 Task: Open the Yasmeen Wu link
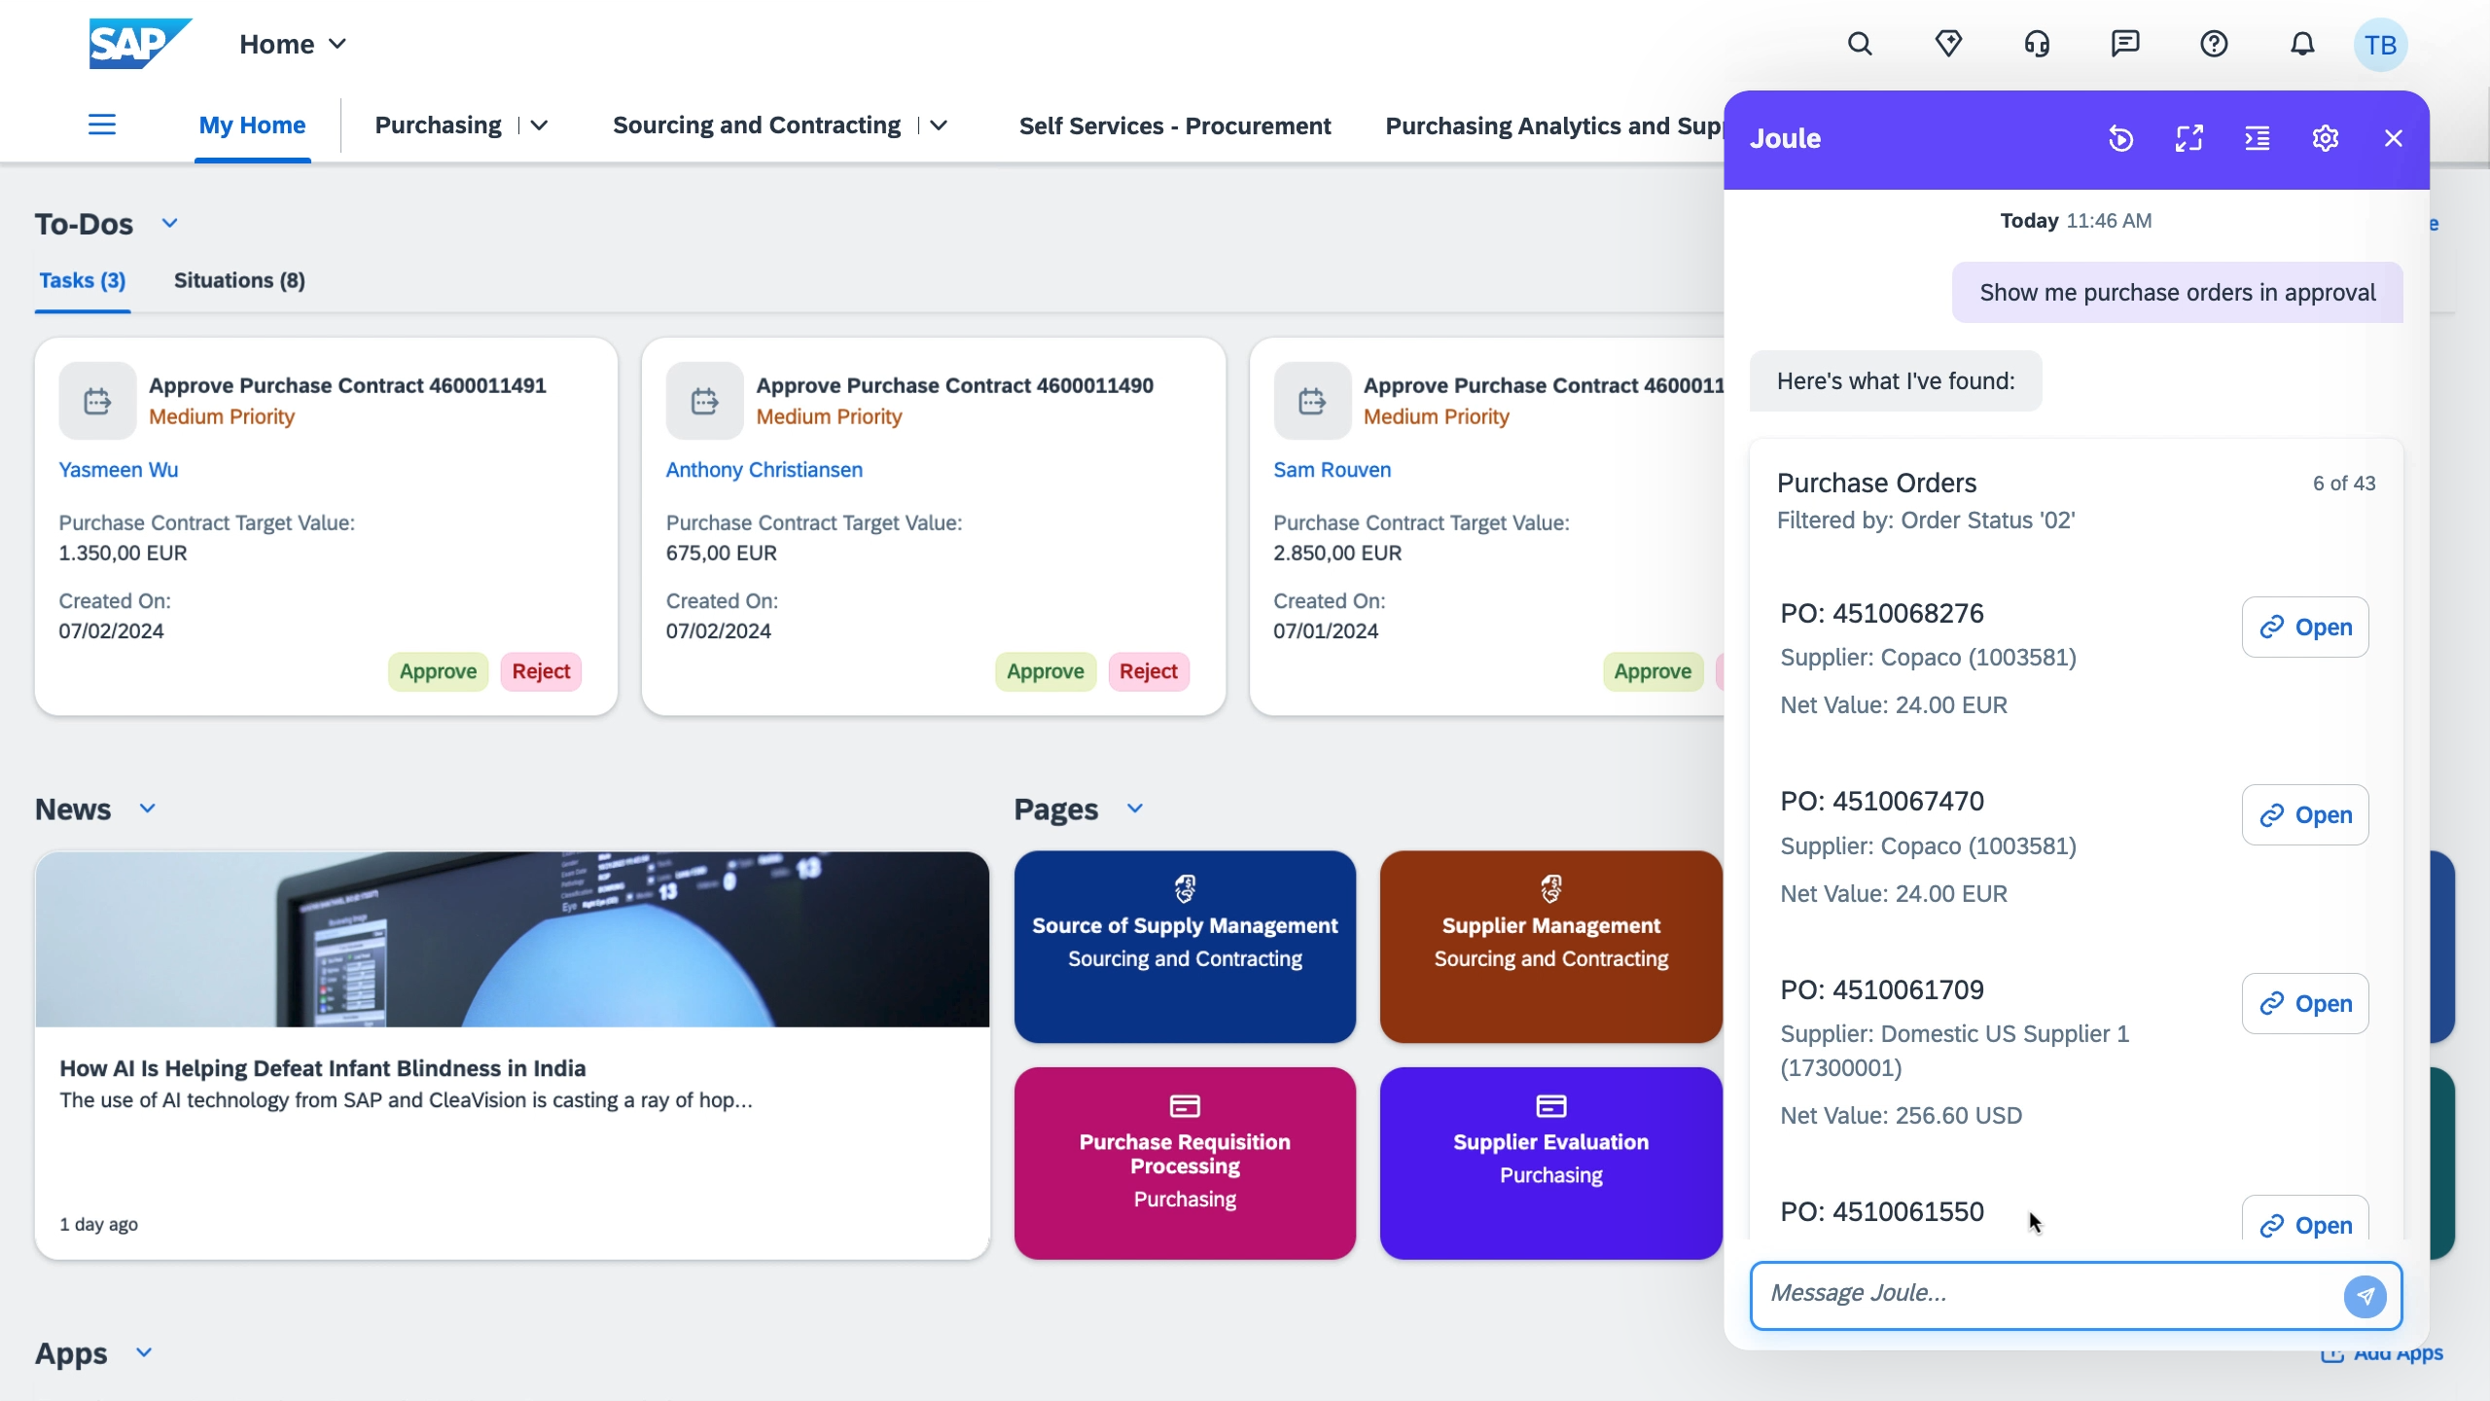(x=119, y=470)
